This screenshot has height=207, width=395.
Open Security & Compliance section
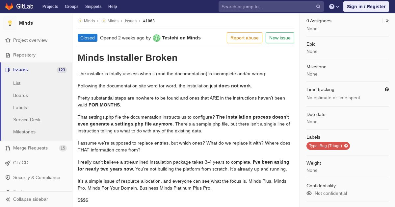pos(37,177)
